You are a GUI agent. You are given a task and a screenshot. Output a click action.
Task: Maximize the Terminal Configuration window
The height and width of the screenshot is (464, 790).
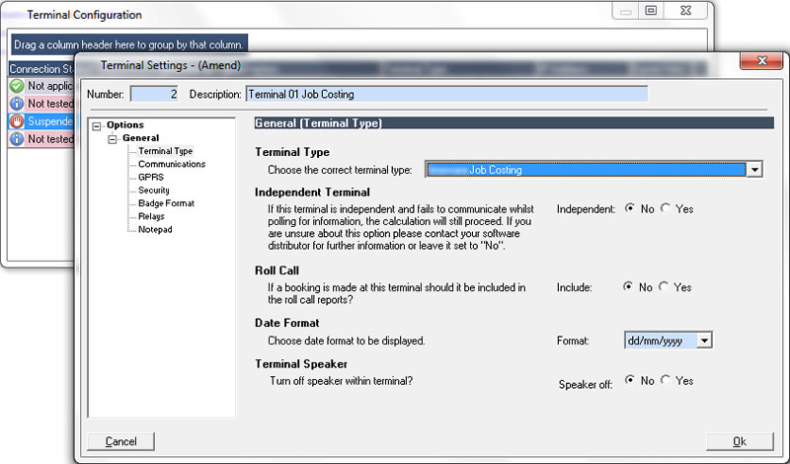650,12
